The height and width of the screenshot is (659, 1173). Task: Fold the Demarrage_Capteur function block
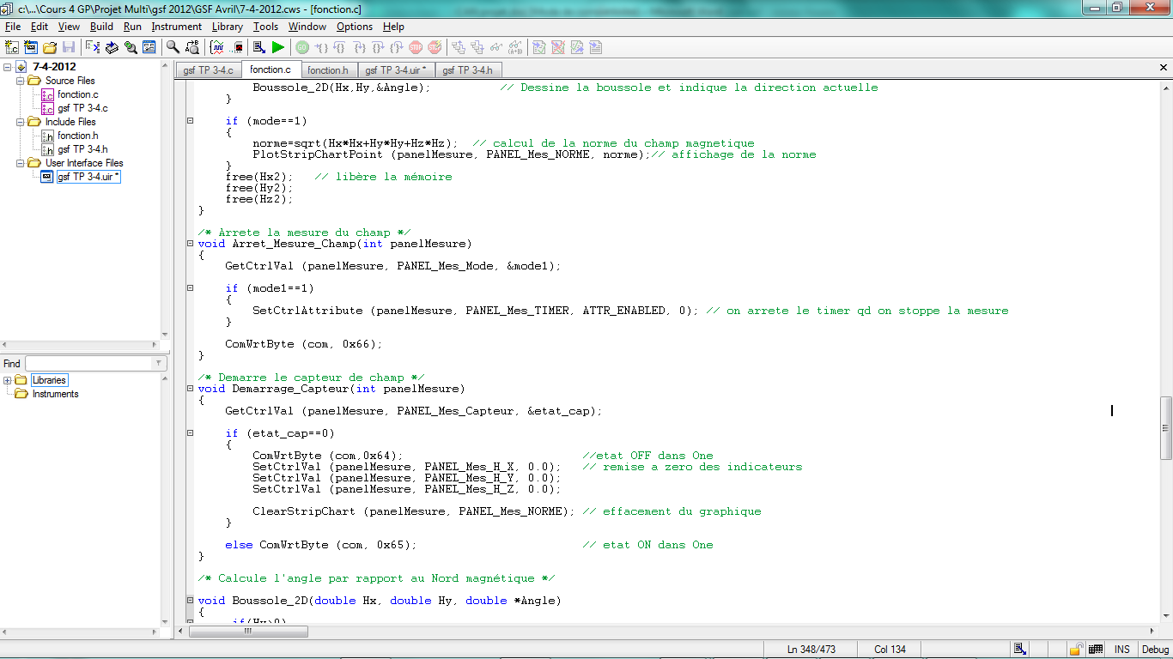point(190,389)
